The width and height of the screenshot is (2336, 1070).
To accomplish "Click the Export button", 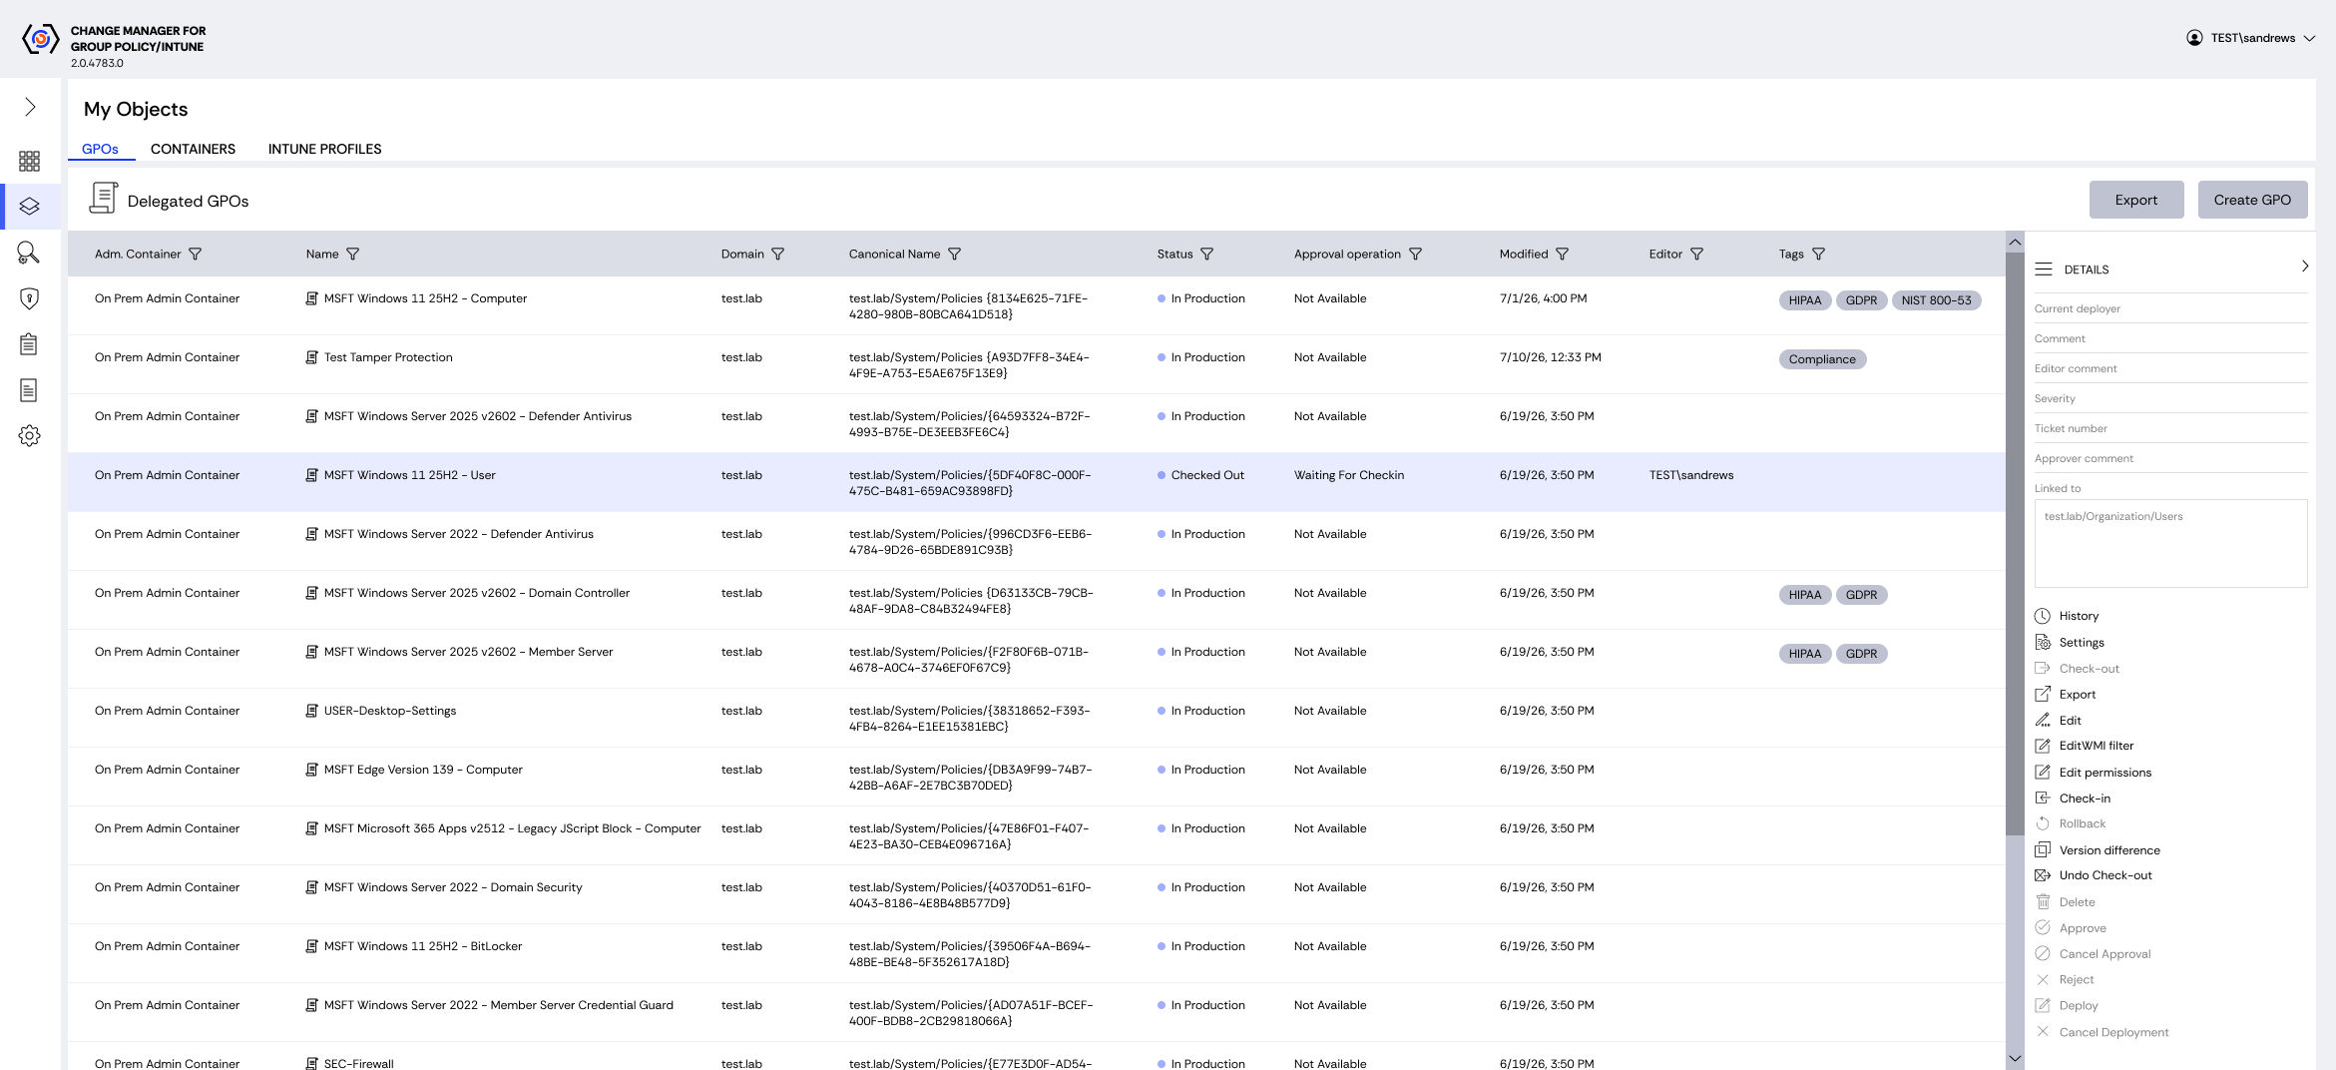I will (2136, 200).
